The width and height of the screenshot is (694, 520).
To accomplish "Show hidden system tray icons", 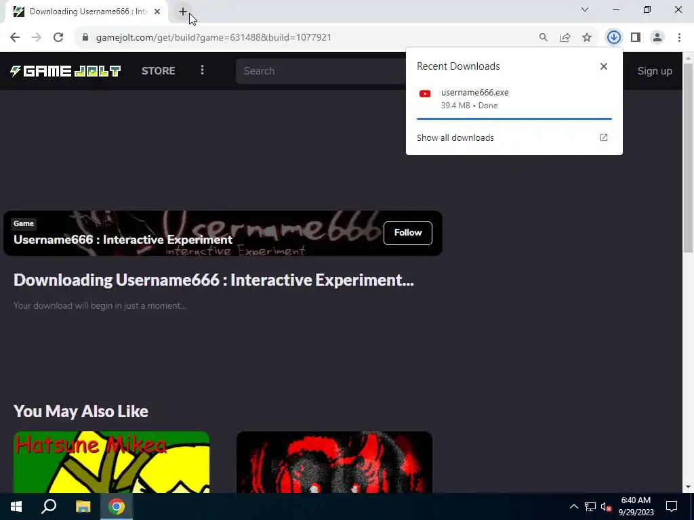I will [573, 506].
